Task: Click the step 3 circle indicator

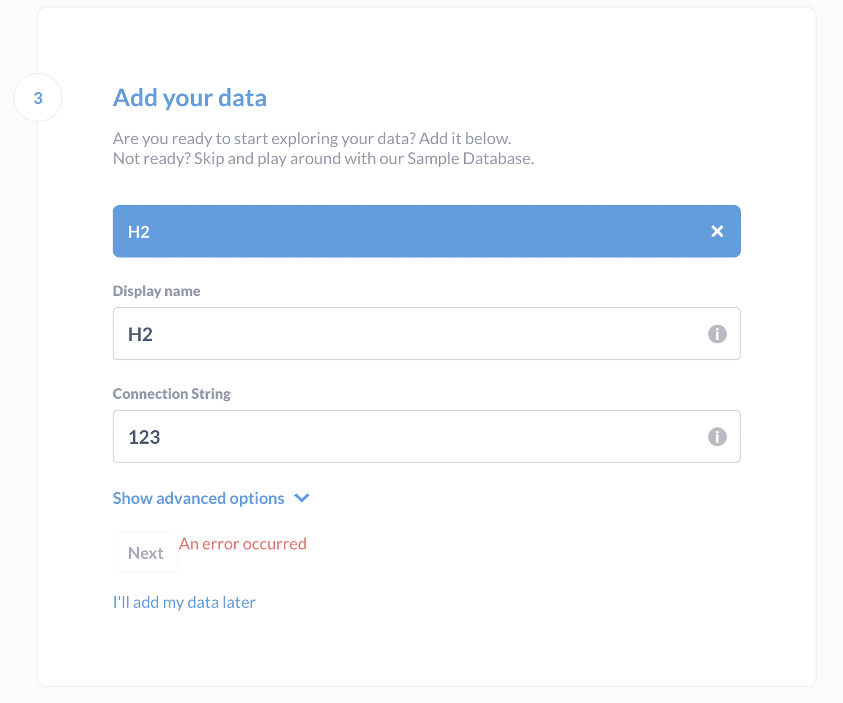Action: coord(37,98)
